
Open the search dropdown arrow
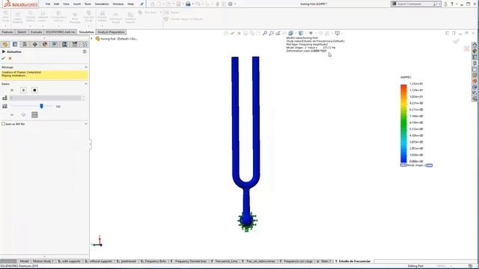click(x=439, y=4)
